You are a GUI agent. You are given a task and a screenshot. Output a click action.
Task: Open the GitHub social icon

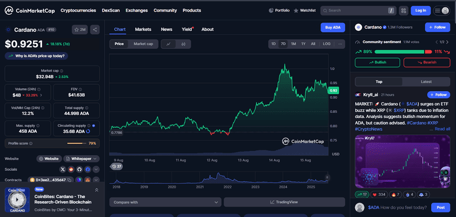tap(80, 169)
